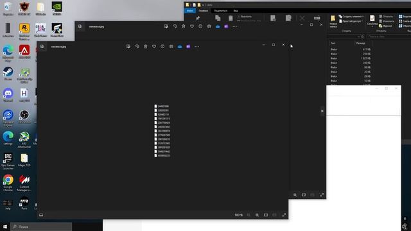Show file info in front Photos window
Screen dimensions: 411x231
point(162,46)
